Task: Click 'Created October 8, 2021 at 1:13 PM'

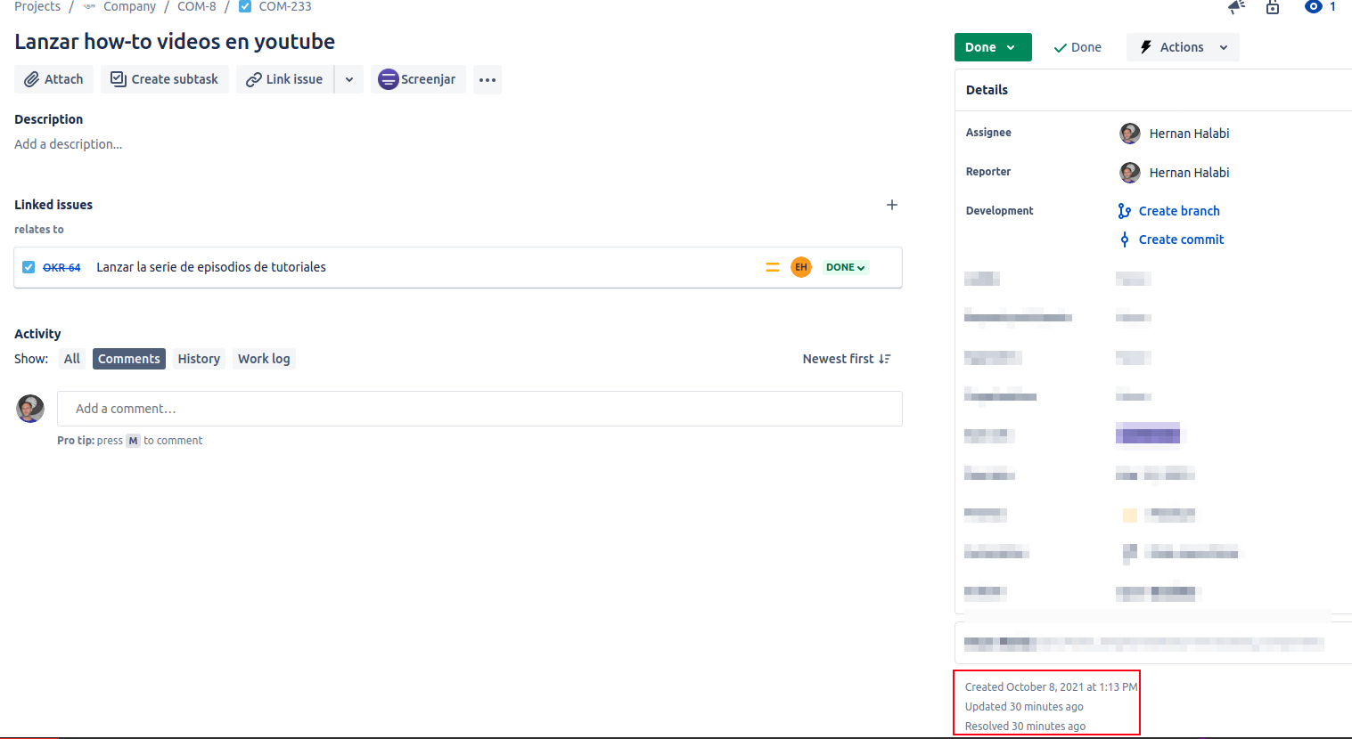Action: click(1052, 687)
